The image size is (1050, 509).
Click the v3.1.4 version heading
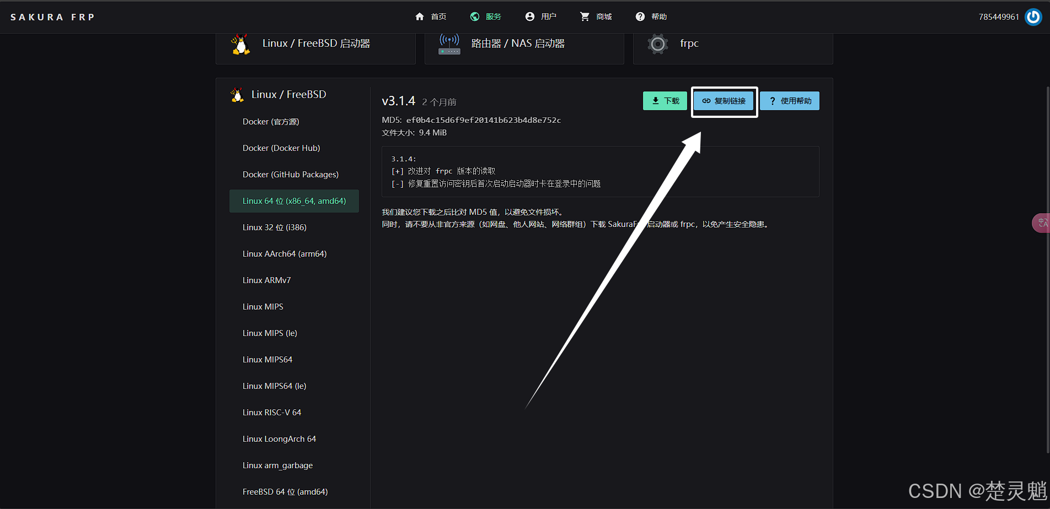[398, 101]
